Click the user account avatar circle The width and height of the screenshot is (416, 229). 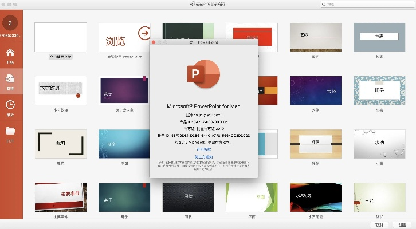click(11, 23)
